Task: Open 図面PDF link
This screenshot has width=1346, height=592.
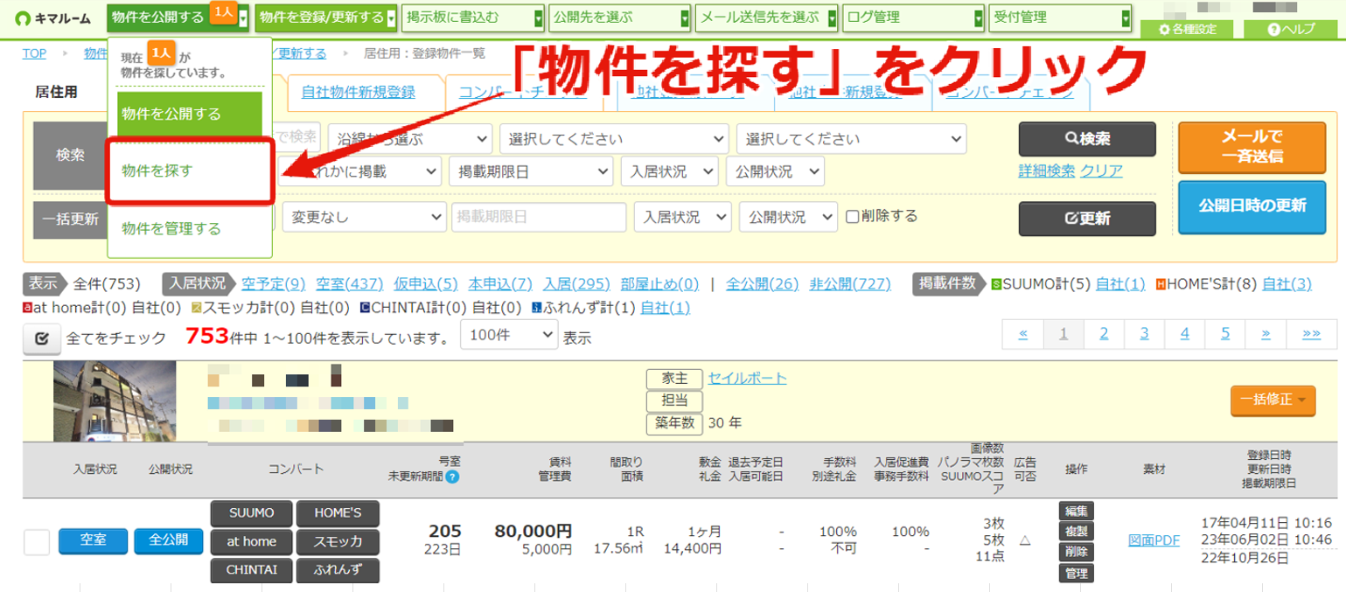Action: pyautogui.click(x=1154, y=540)
